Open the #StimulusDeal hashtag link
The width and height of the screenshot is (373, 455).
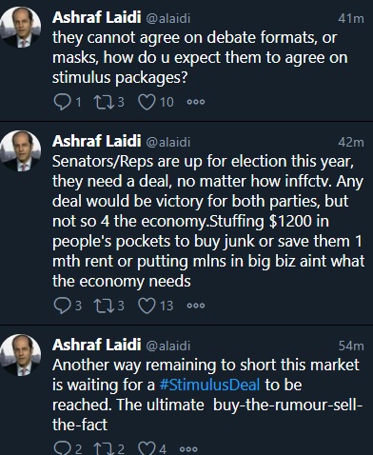[x=209, y=385]
